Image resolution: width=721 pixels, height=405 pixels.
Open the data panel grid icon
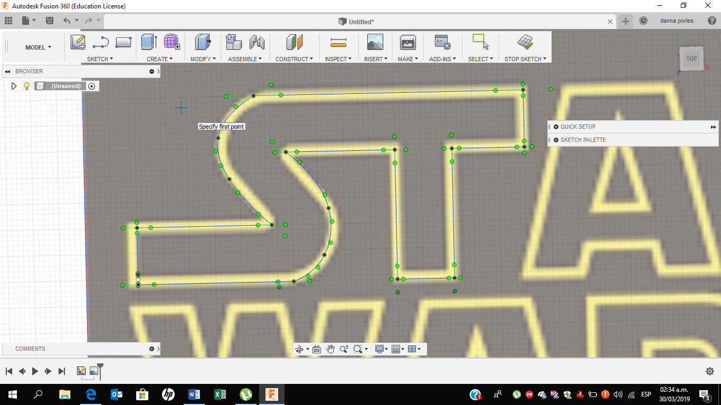pos(8,21)
